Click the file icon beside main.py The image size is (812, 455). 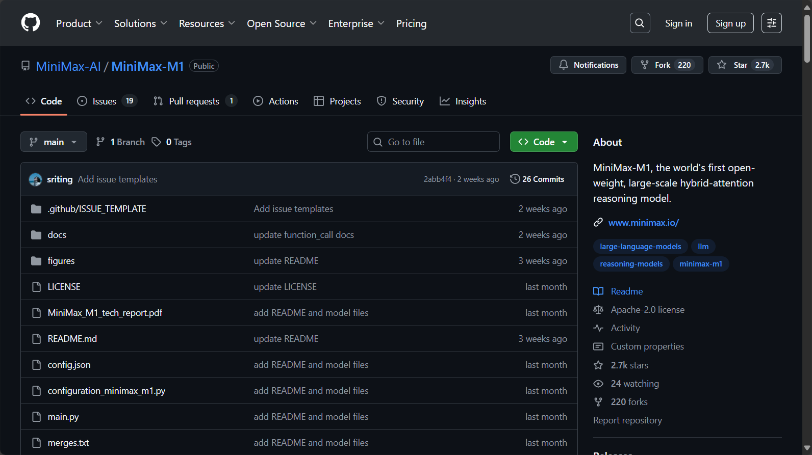tap(36, 417)
